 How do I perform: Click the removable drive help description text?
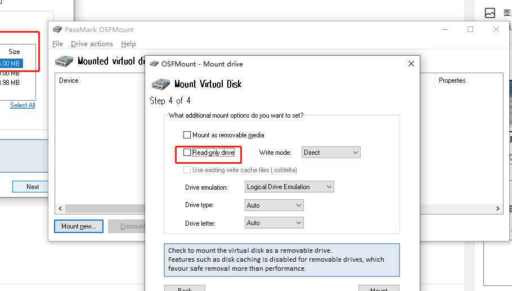(276, 259)
